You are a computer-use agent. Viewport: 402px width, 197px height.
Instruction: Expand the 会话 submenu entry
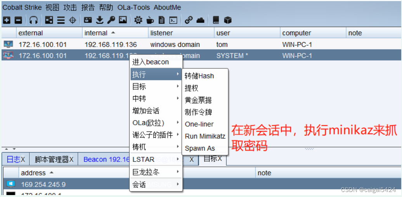156,185
